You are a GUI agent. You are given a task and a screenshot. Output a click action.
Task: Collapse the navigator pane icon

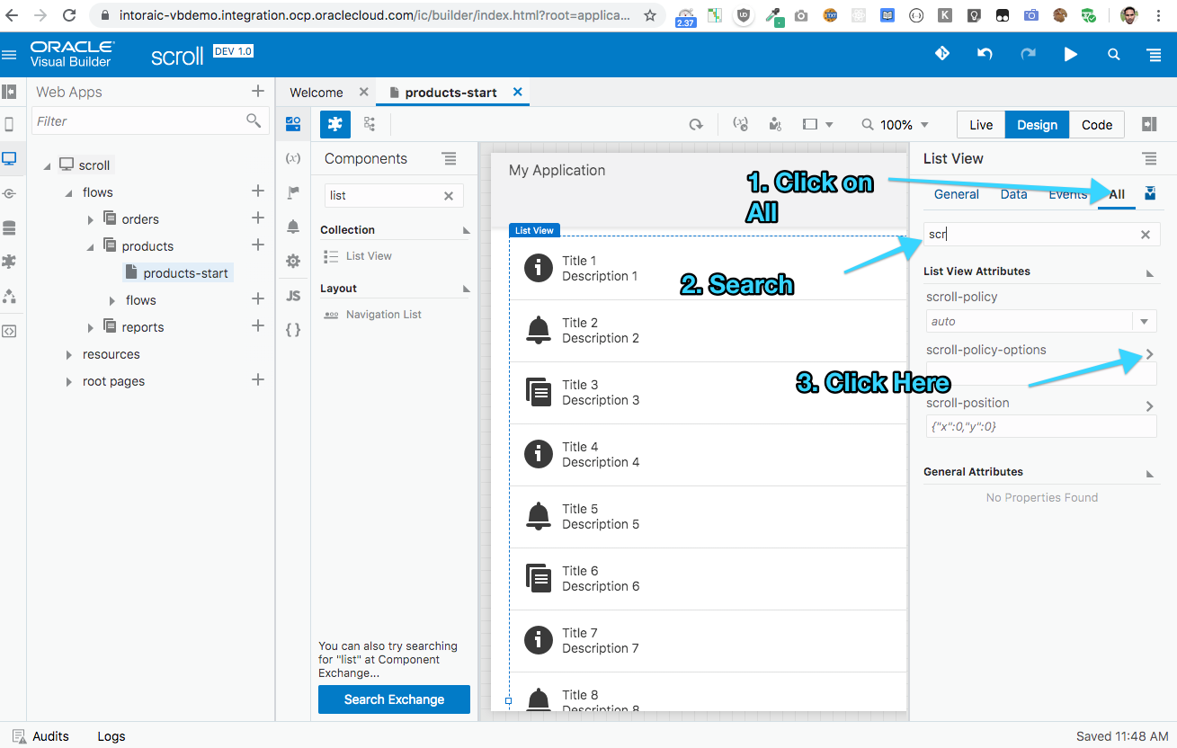click(10, 91)
